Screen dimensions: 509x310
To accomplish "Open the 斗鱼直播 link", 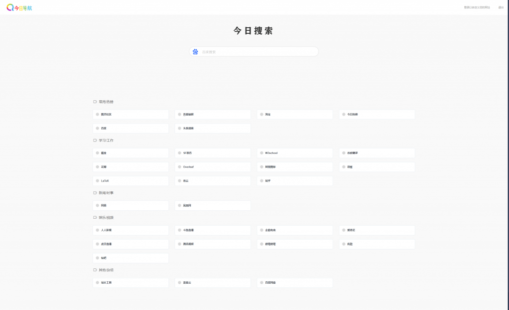I will (213, 230).
